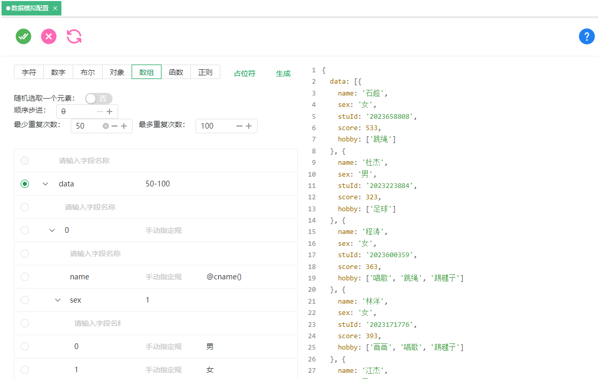598x379 pixels.
Task: Increase 最多重复次数 with plus button
Action: [249, 126]
